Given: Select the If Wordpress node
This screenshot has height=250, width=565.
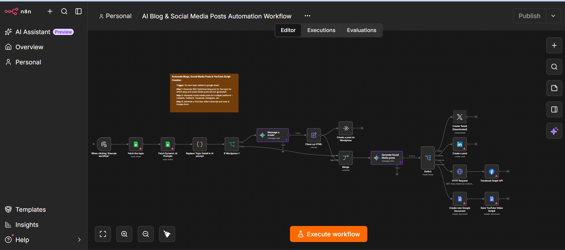Looking at the screenshot, I should pyautogui.click(x=232, y=144).
